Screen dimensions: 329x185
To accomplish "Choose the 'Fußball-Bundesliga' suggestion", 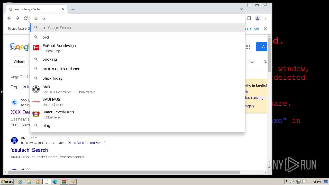I will point(138,48).
